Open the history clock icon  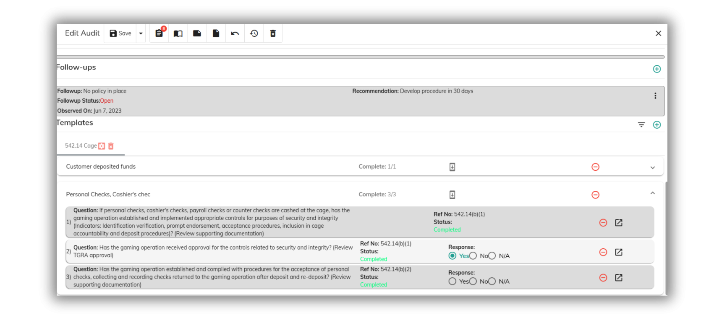pyautogui.click(x=254, y=33)
